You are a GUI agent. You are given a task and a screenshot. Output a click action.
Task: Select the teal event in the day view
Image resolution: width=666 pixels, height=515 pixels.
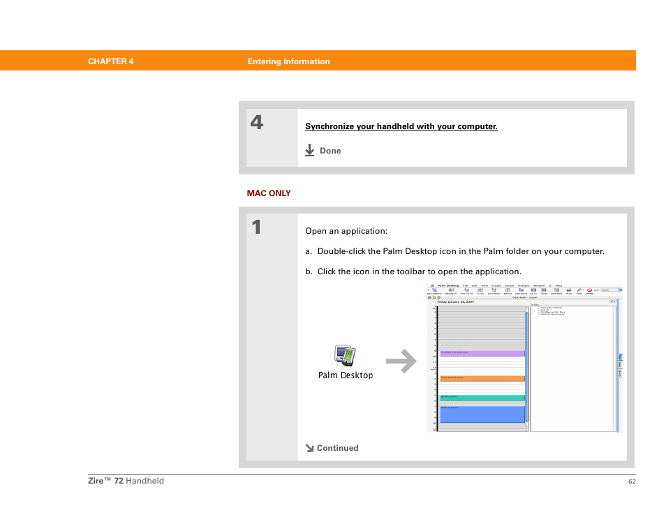[x=482, y=398]
